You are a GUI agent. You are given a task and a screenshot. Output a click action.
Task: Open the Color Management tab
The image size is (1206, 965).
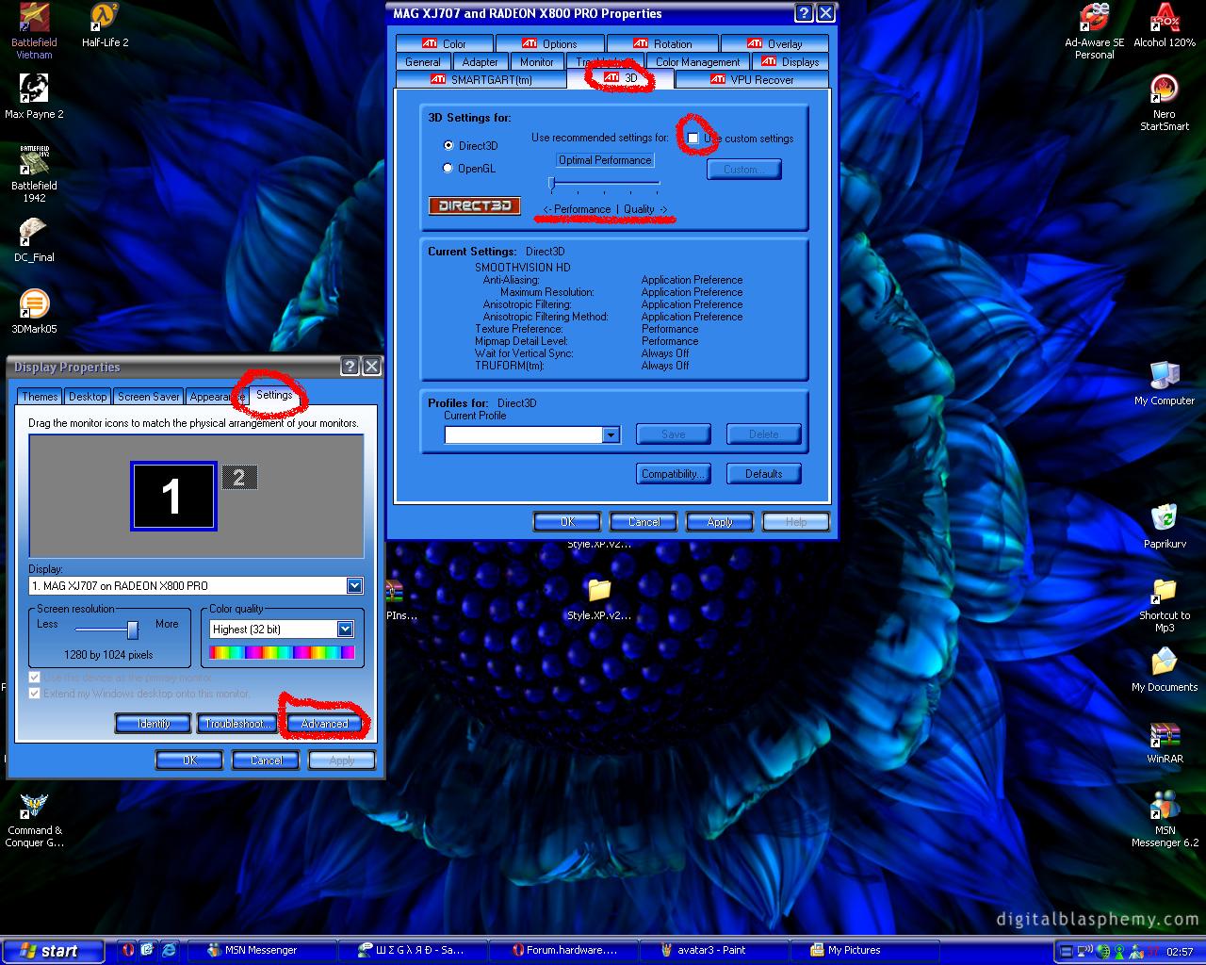[x=698, y=61]
